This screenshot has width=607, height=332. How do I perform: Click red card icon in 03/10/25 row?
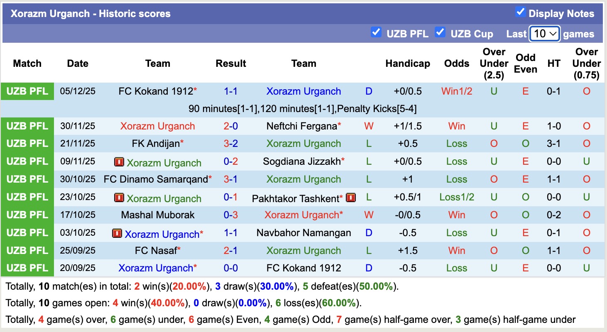117,233
